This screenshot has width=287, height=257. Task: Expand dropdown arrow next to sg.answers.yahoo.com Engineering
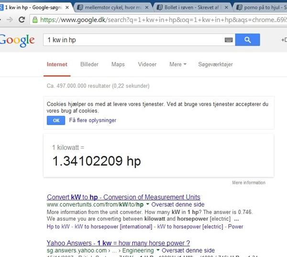[x=158, y=250]
